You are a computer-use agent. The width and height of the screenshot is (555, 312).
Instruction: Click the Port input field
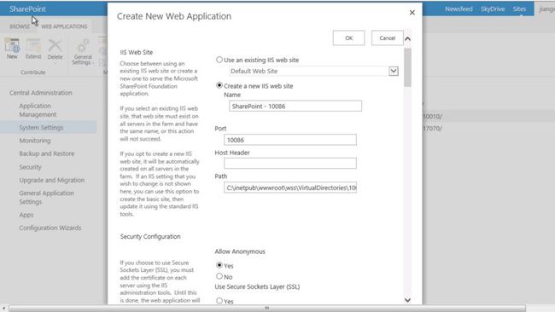point(290,140)
